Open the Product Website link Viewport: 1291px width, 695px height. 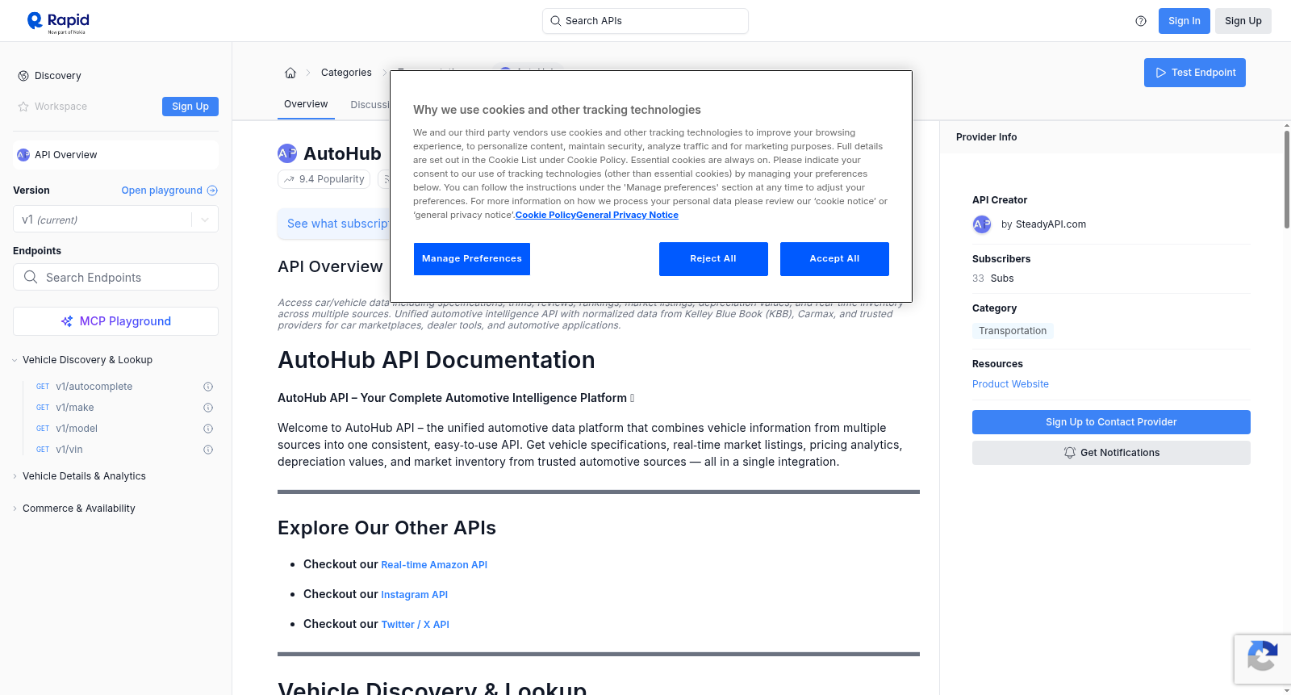coord(1010,384)
